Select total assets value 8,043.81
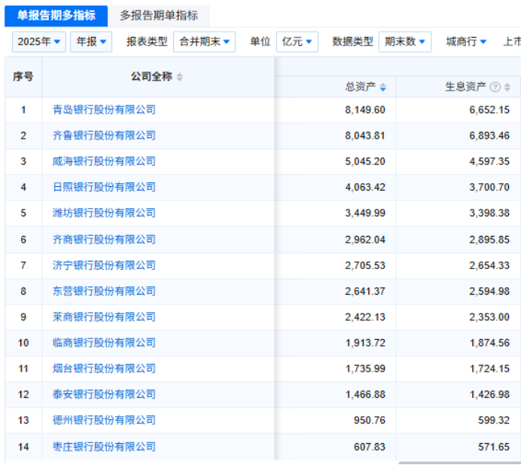 point(365,136)
